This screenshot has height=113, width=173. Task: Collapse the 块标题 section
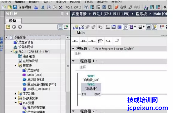[73, 49]
